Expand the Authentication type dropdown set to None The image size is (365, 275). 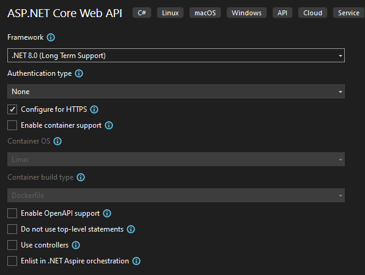pos(176,92)
